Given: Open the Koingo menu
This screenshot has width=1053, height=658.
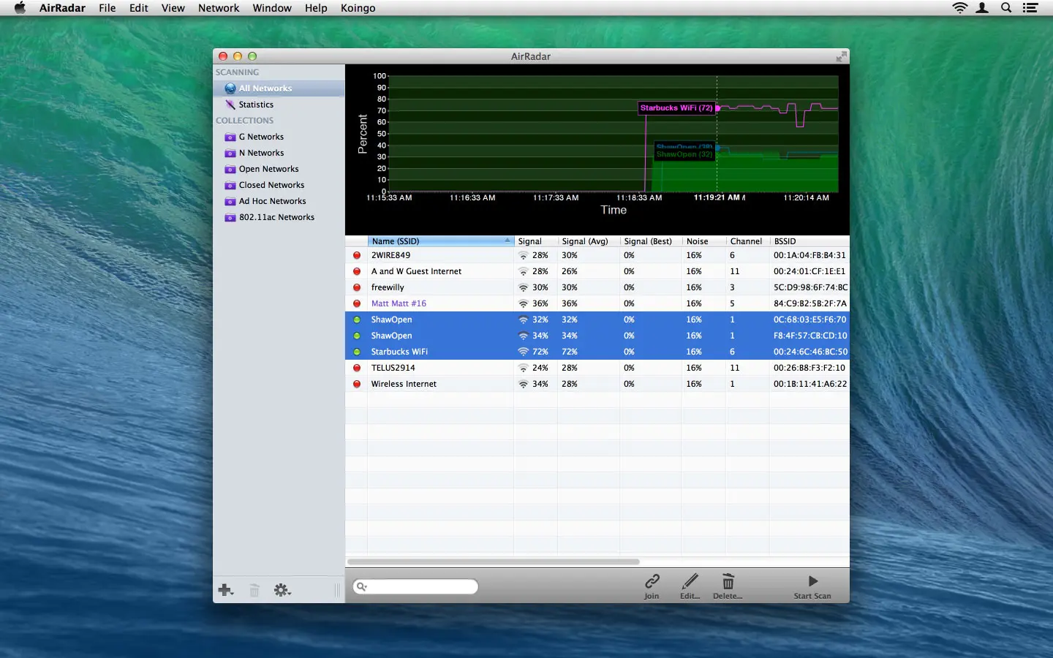Looking at the screenshot, I should click(358, 8).
